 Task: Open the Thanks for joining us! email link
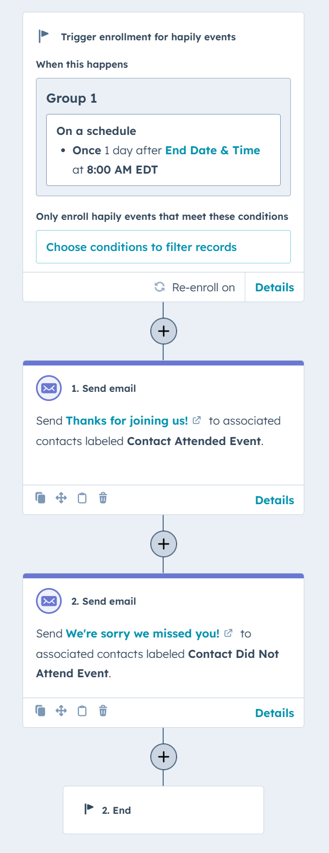pos(127,421)
